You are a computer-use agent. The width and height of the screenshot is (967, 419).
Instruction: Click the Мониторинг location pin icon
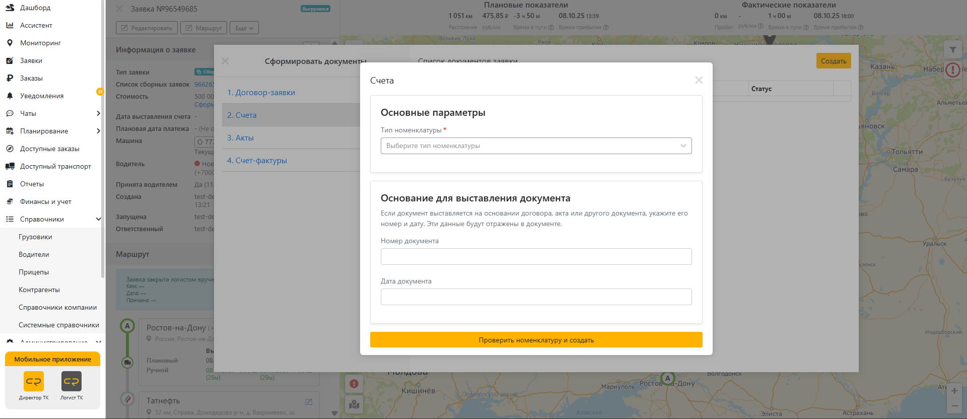pyautogui.click(x=10, y=43)
